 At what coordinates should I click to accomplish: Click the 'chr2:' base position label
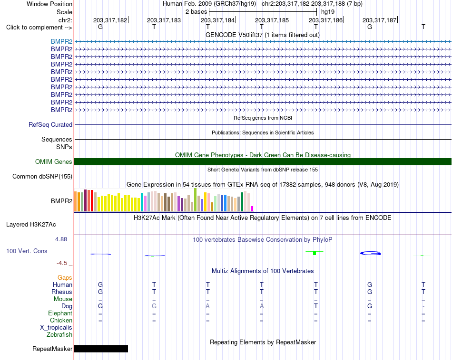[65, 20]
